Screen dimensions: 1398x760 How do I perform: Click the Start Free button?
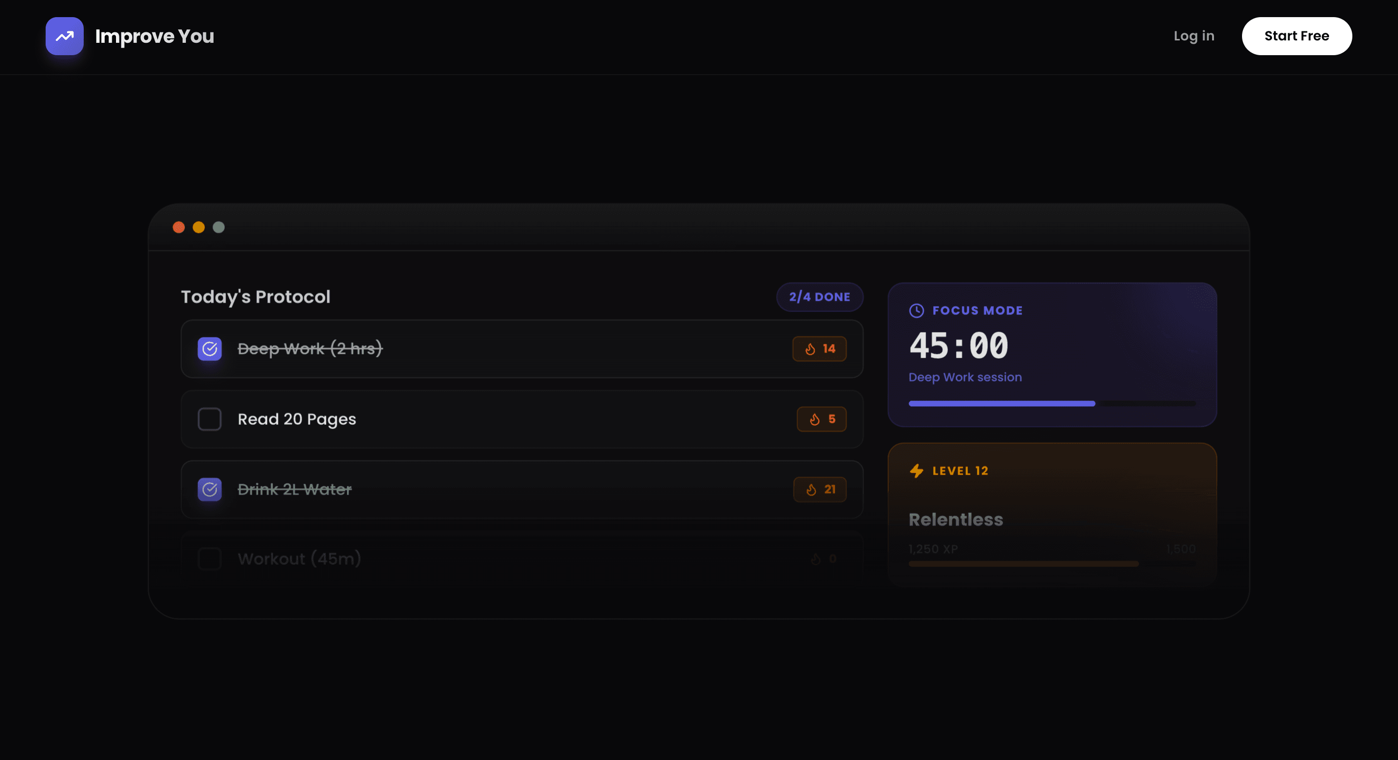pos(1297,36)
